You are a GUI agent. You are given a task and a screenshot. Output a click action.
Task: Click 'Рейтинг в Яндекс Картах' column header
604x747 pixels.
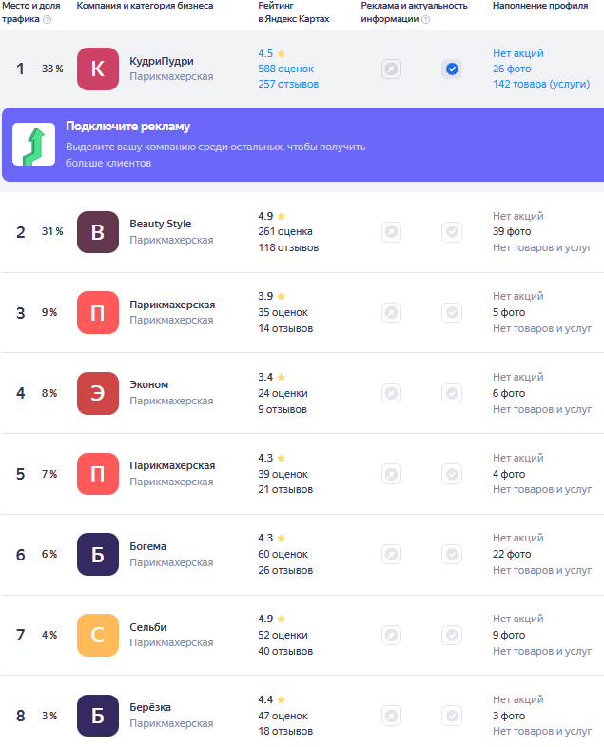click(293, 12)
